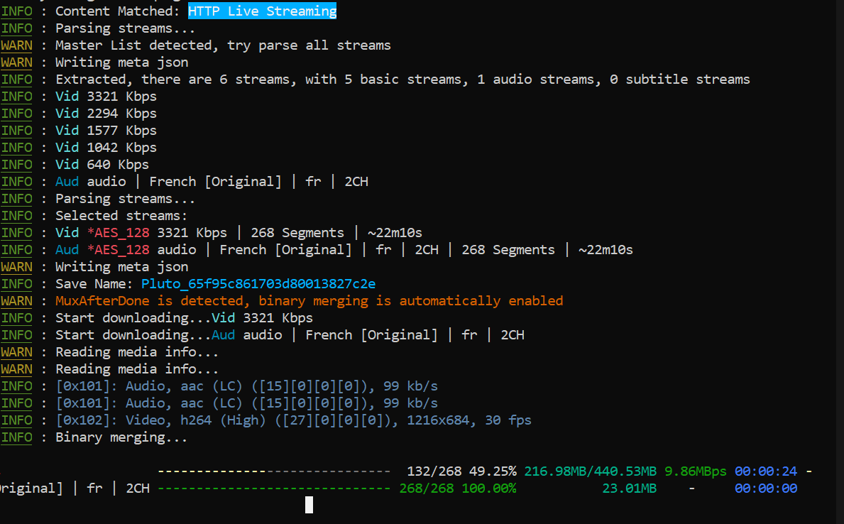Click '1216x684, 30 fps' resolution text

pos(468,420)
